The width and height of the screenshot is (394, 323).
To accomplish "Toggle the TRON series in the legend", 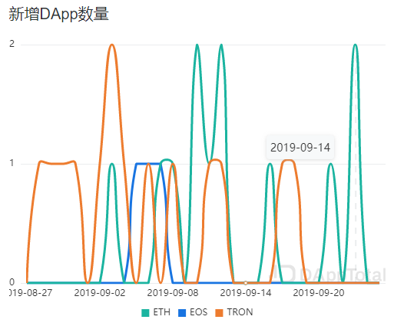I will [233, 312].
